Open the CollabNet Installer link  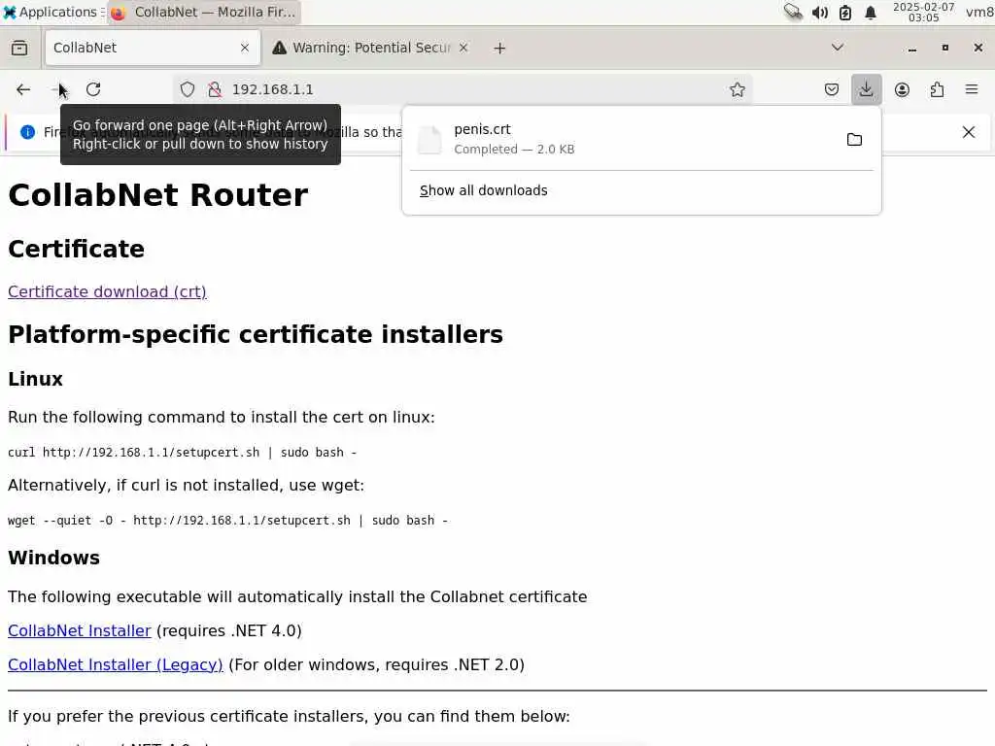click(x=80, y=630)
